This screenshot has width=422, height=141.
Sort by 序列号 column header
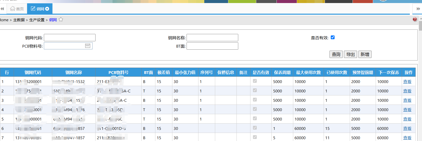206,72
